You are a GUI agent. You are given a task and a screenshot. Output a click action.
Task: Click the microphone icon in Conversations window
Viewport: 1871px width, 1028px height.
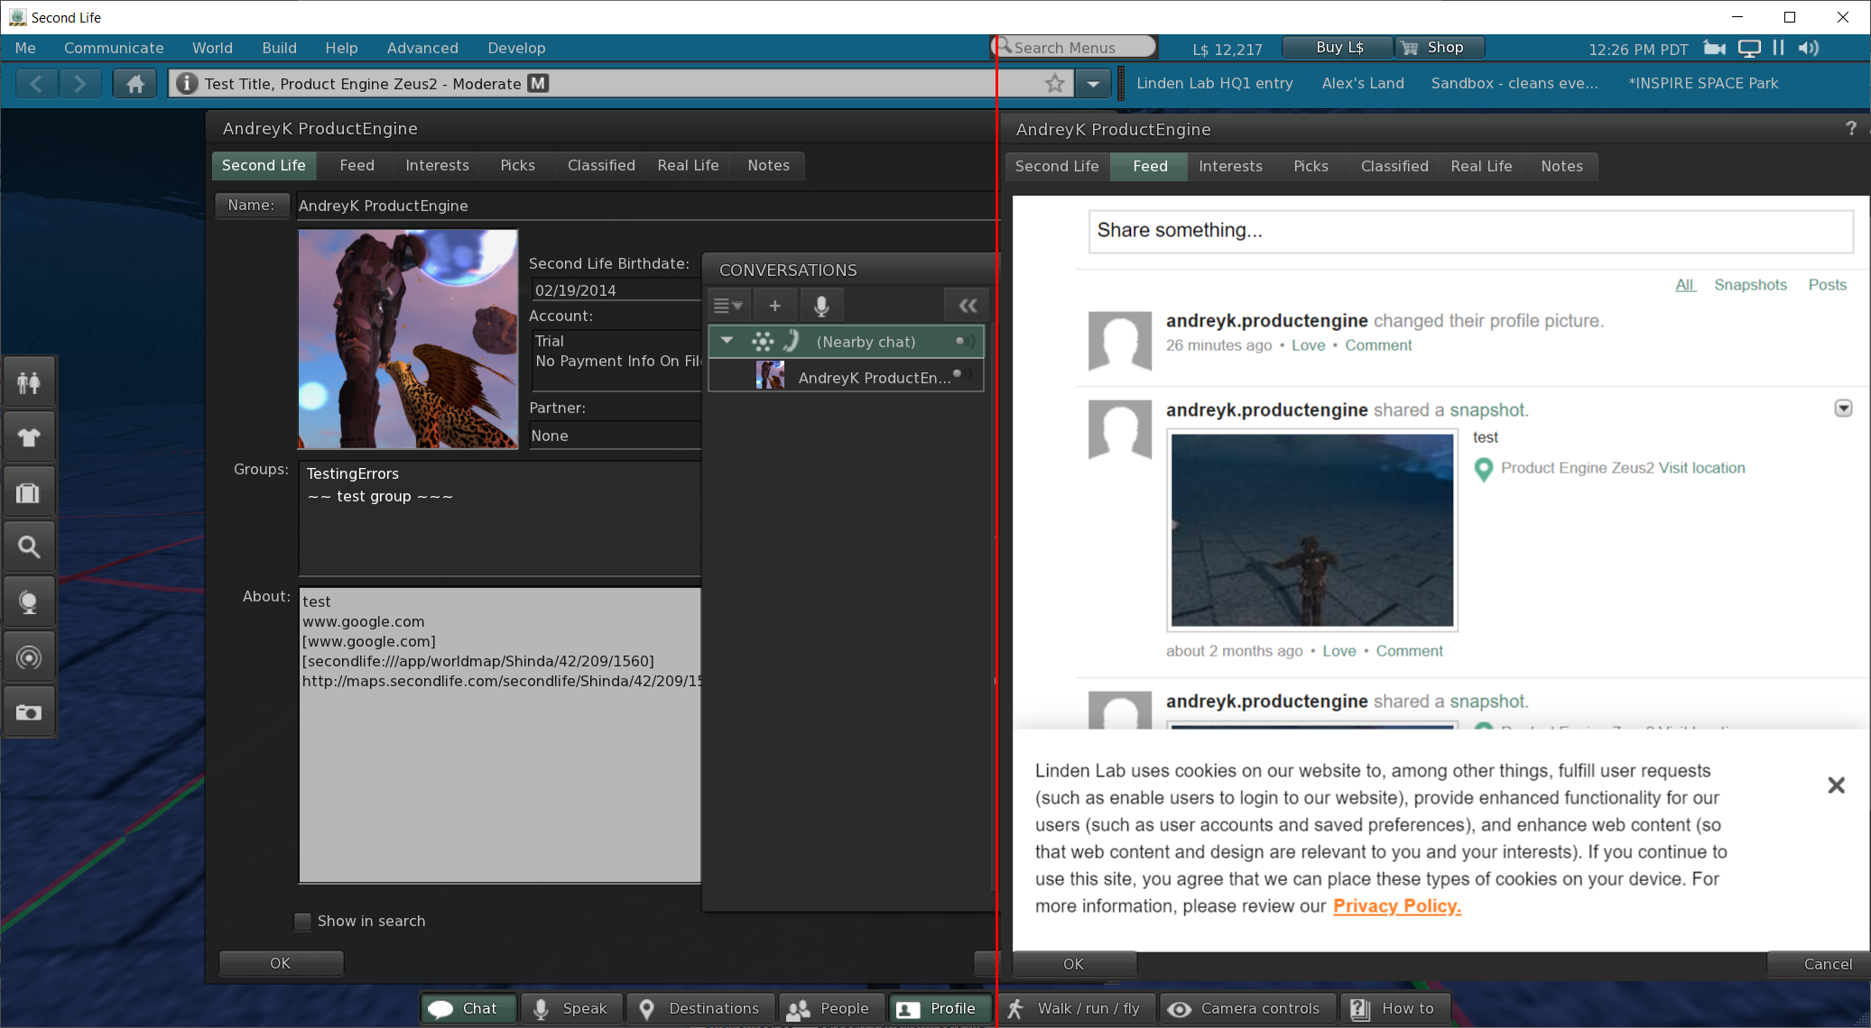[x=821, y=305]
